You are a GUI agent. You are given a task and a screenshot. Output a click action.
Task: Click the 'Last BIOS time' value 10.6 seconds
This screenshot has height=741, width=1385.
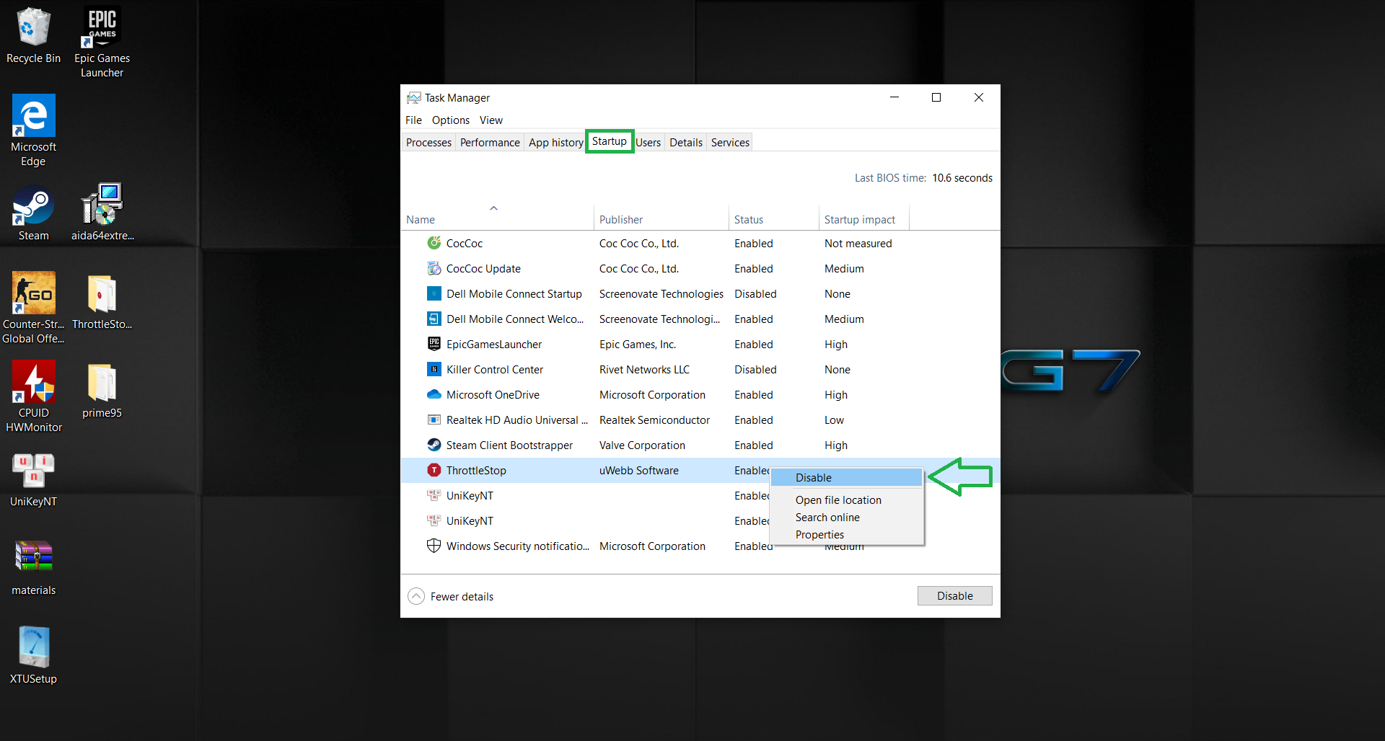(962, 177)
